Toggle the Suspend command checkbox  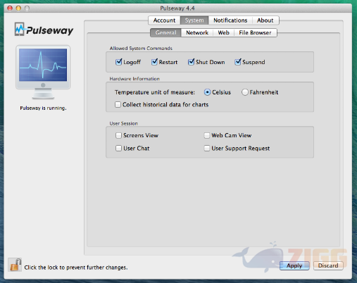pos(238,62)
